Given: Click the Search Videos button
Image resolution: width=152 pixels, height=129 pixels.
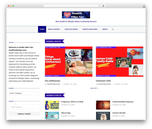Looking at the screenshot, I should tap(24, 114).
